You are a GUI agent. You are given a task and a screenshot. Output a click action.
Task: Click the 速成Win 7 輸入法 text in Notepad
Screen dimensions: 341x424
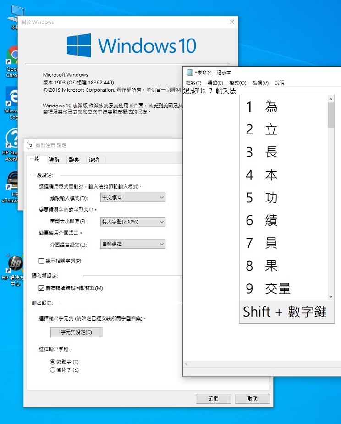(210, 91)
